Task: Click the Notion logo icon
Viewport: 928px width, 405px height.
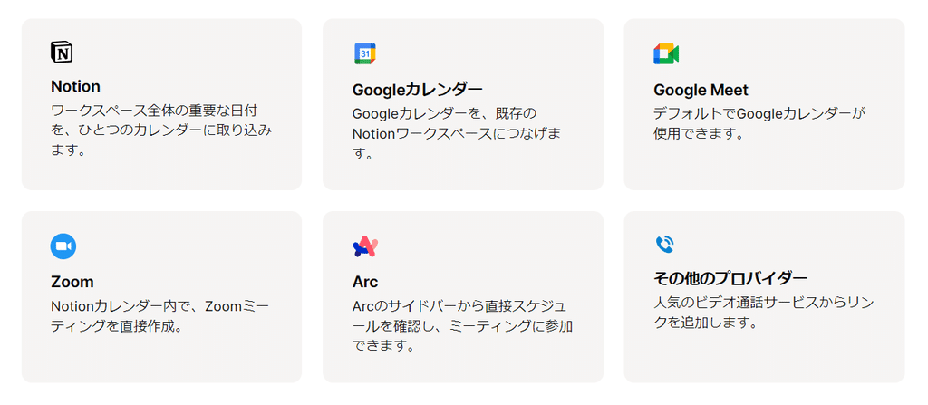Action: (63, 53)
